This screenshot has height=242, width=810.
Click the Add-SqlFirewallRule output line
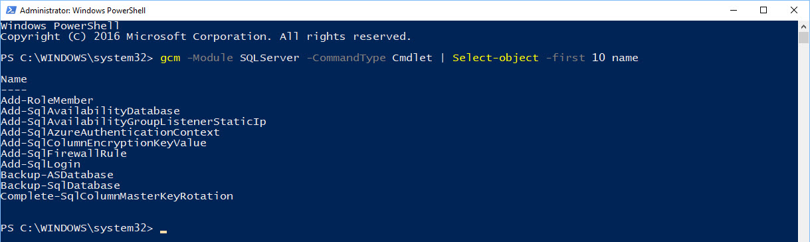pyautogui.click(x=64, y=154)
